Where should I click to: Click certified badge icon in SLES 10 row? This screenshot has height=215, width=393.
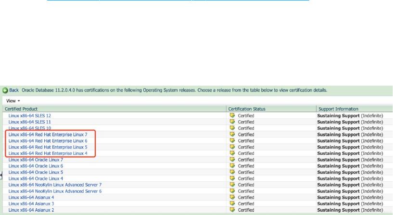232,128
